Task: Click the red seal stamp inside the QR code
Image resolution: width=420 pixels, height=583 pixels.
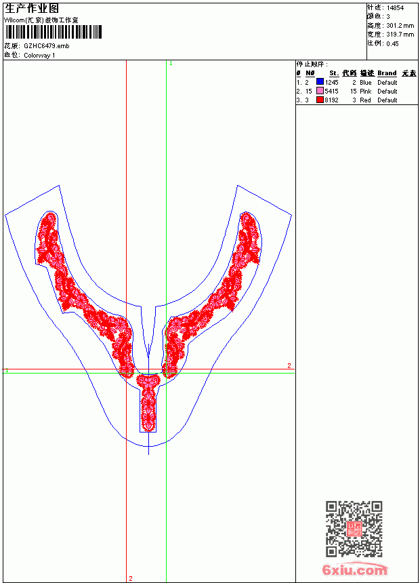Action: point(354,529)
